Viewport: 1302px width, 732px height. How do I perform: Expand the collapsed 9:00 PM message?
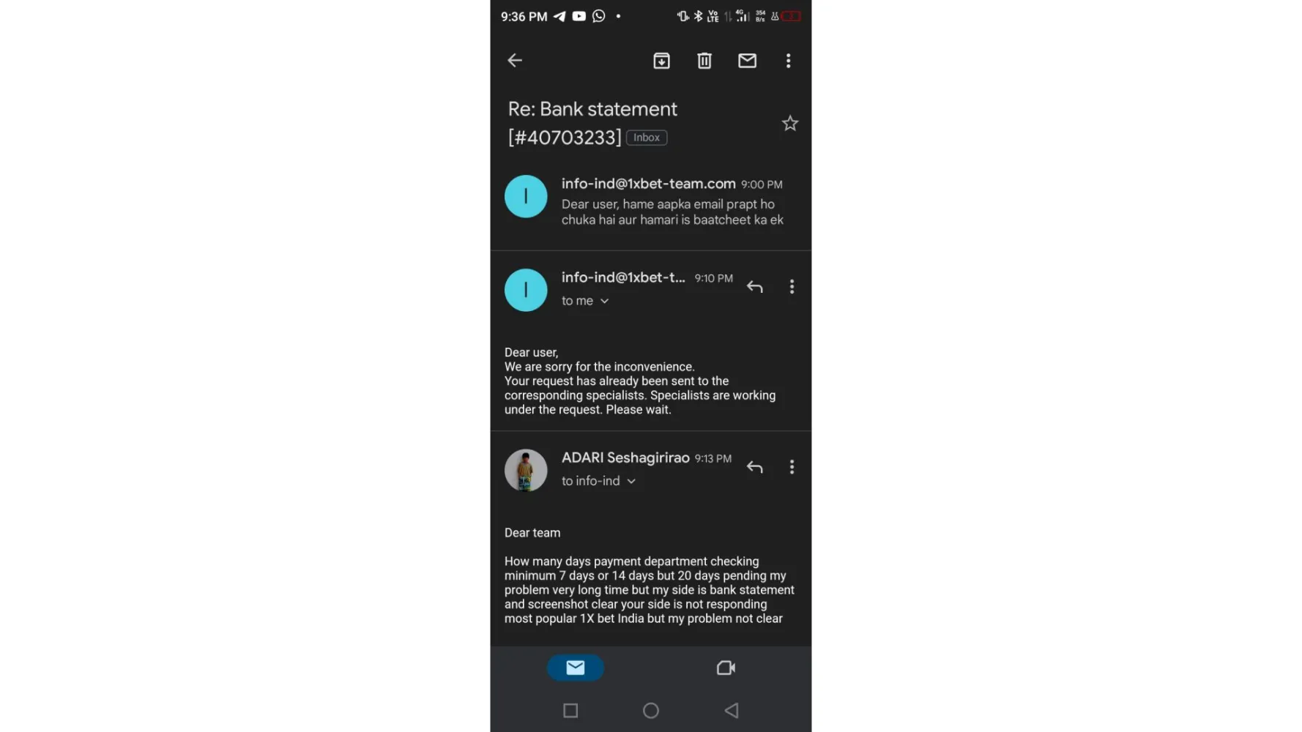651,201
